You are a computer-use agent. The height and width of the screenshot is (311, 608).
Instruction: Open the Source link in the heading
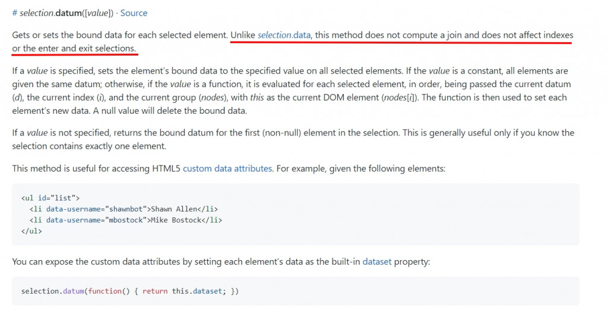(134, 13)
